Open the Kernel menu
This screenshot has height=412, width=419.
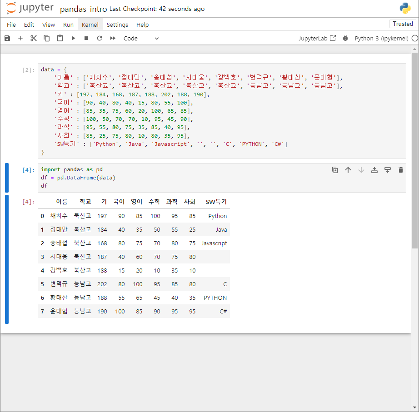click(90, 25)
